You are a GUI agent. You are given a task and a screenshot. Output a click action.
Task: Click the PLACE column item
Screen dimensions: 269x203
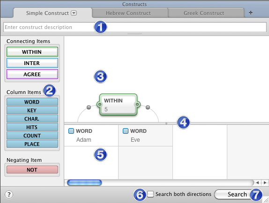[x=32, y=144]
